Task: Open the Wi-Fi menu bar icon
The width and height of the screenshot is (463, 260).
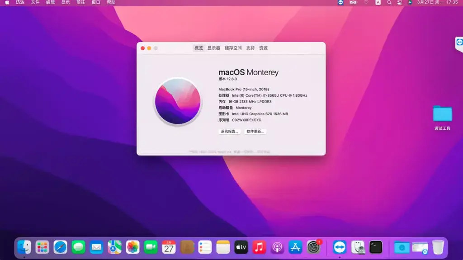Action: click(x=366, y=2)
